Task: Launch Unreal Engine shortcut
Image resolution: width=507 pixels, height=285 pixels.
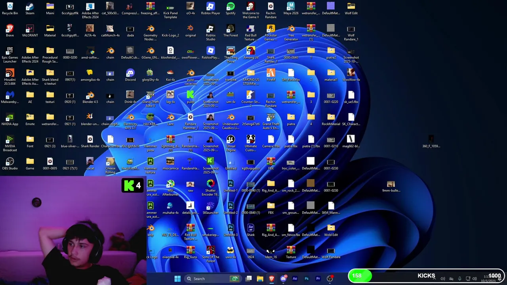Action: pos(231,143)
